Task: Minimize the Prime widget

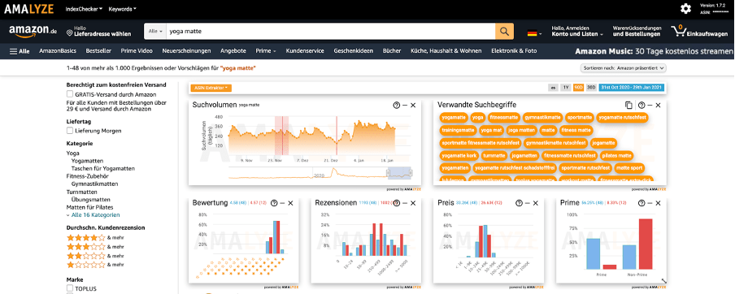Action: (650, 203)
